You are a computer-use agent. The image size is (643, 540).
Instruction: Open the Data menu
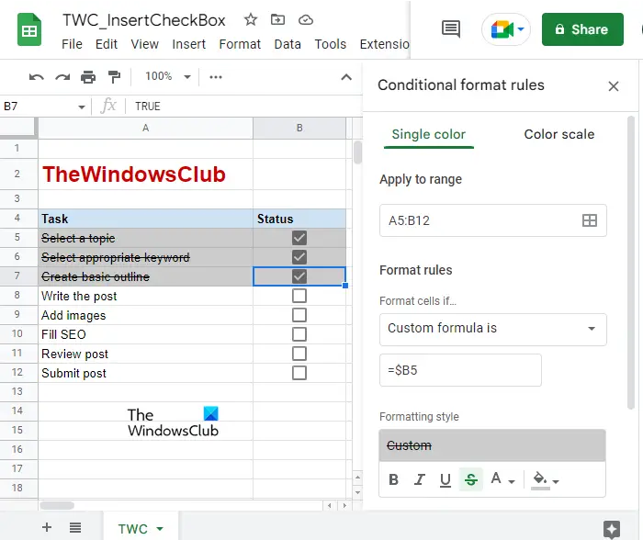point(288,44)
